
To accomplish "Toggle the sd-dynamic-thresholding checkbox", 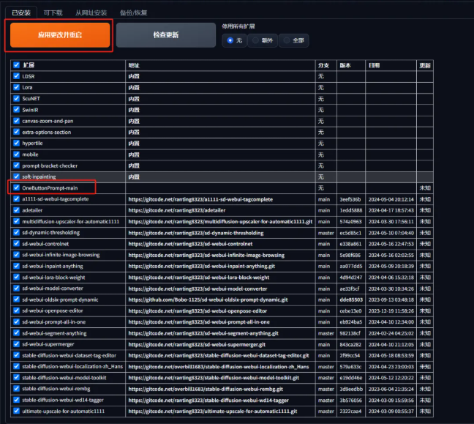I will pyautogui.click(x=16, y=232).
